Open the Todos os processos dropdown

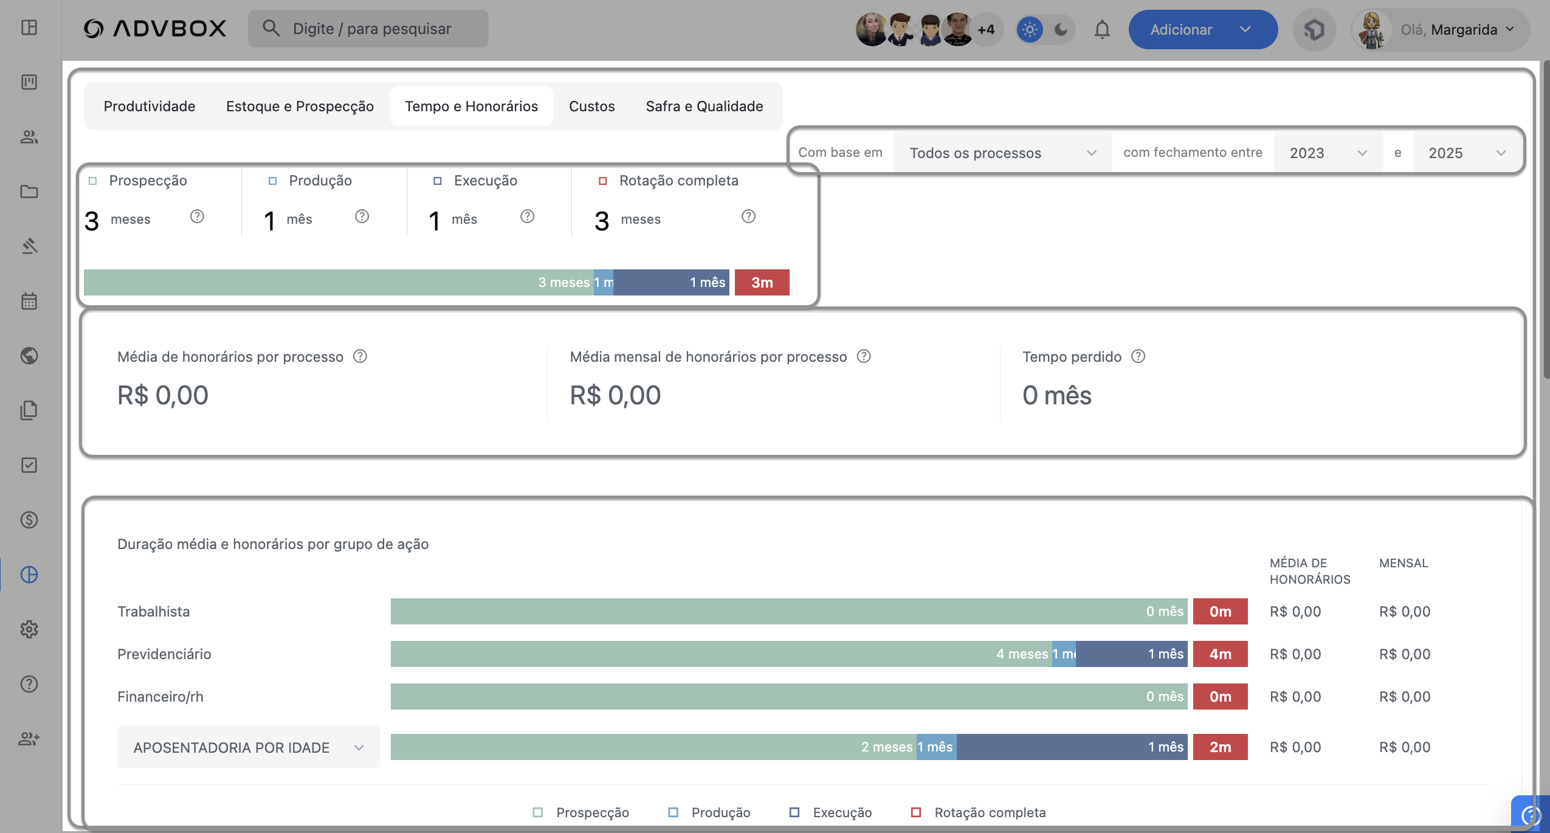[x=1002, y=153]
